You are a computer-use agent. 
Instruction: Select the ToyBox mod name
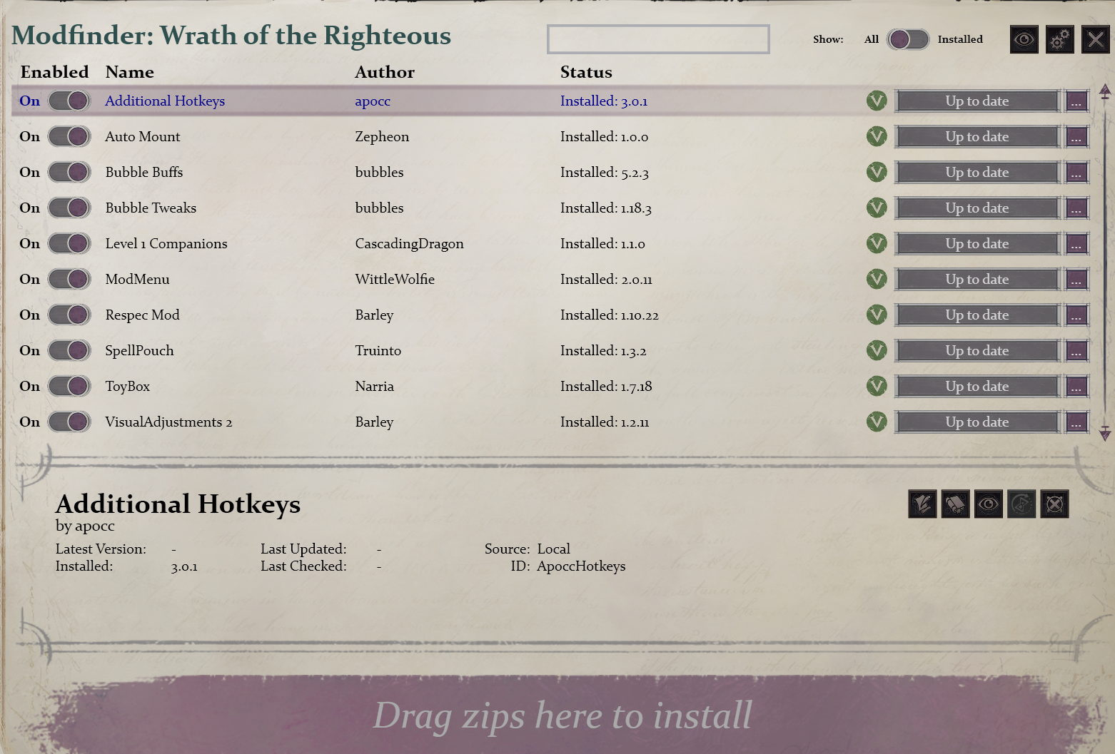click(x=128, y=386)
